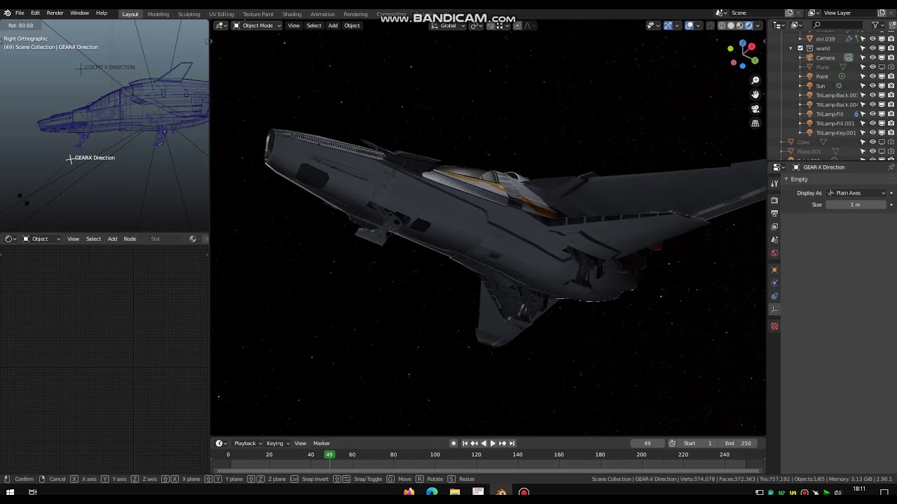Collapse the world collection in the Outliner
This screenshot has width=897, height=504.
(x=791, y=48)
